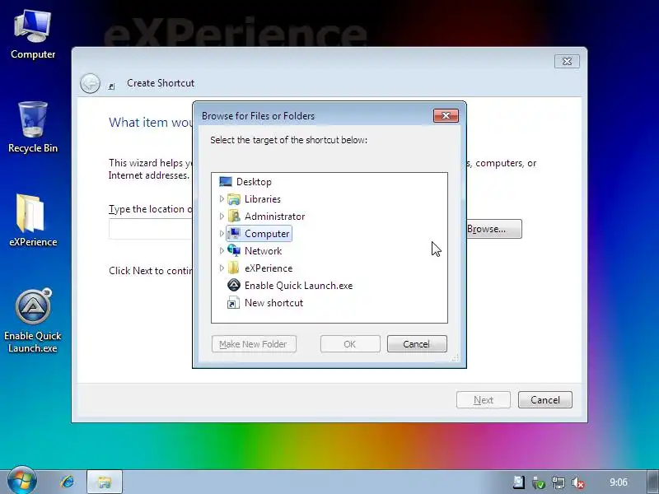Close the Create Shortcut window

click(567, 61)
